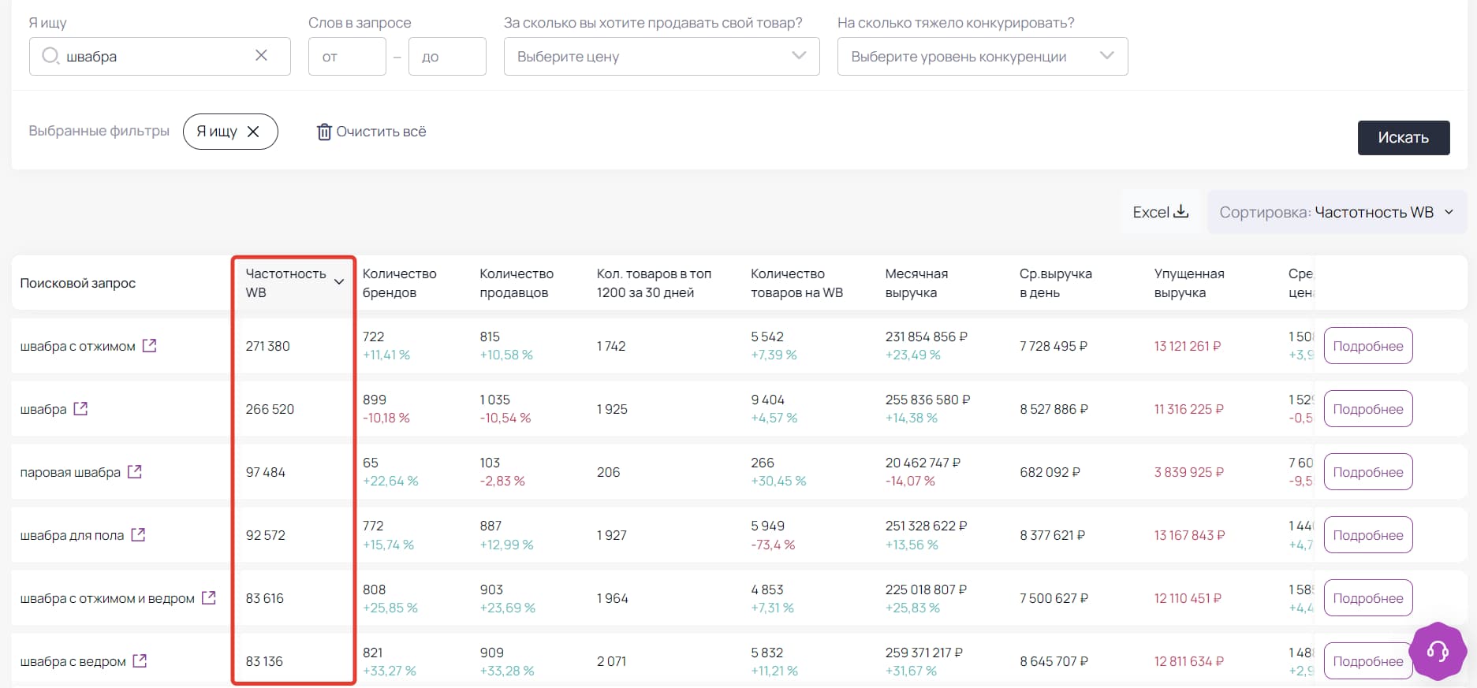The width and height of the screenshot is (1477, 688).
Task: Click 'Выбранные фильтры' label
Action: [x=99, y=131]
